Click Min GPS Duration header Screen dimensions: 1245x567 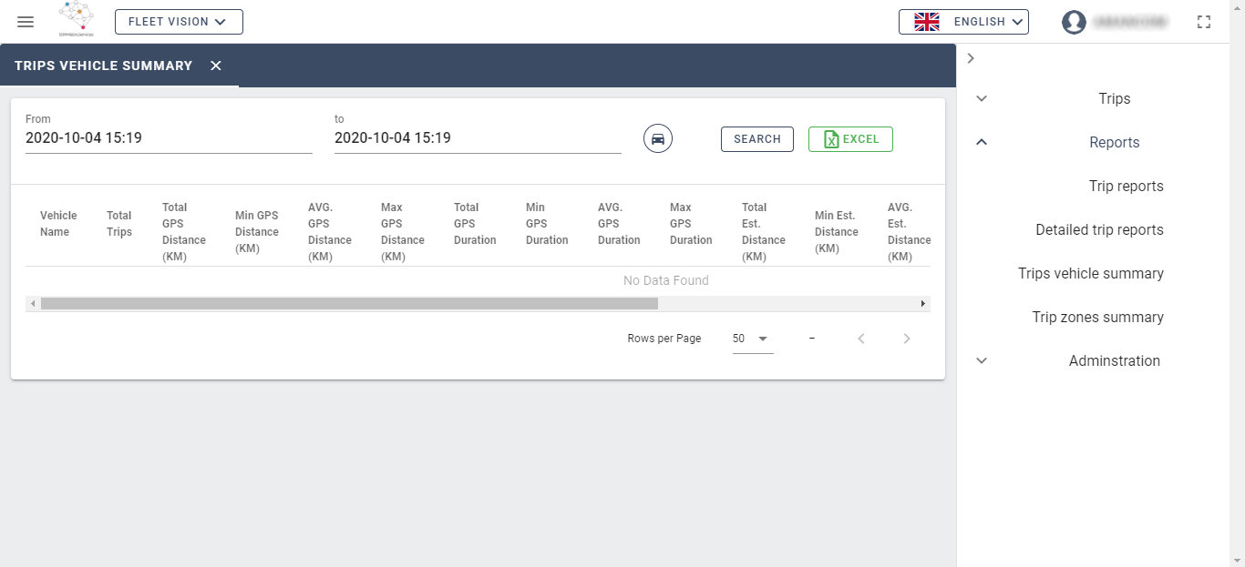coord(547,224)
